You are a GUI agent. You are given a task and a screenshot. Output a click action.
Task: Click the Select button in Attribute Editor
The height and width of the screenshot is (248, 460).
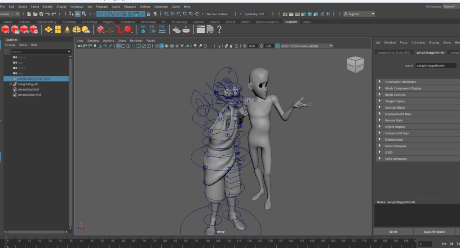[x=393, y=231]
